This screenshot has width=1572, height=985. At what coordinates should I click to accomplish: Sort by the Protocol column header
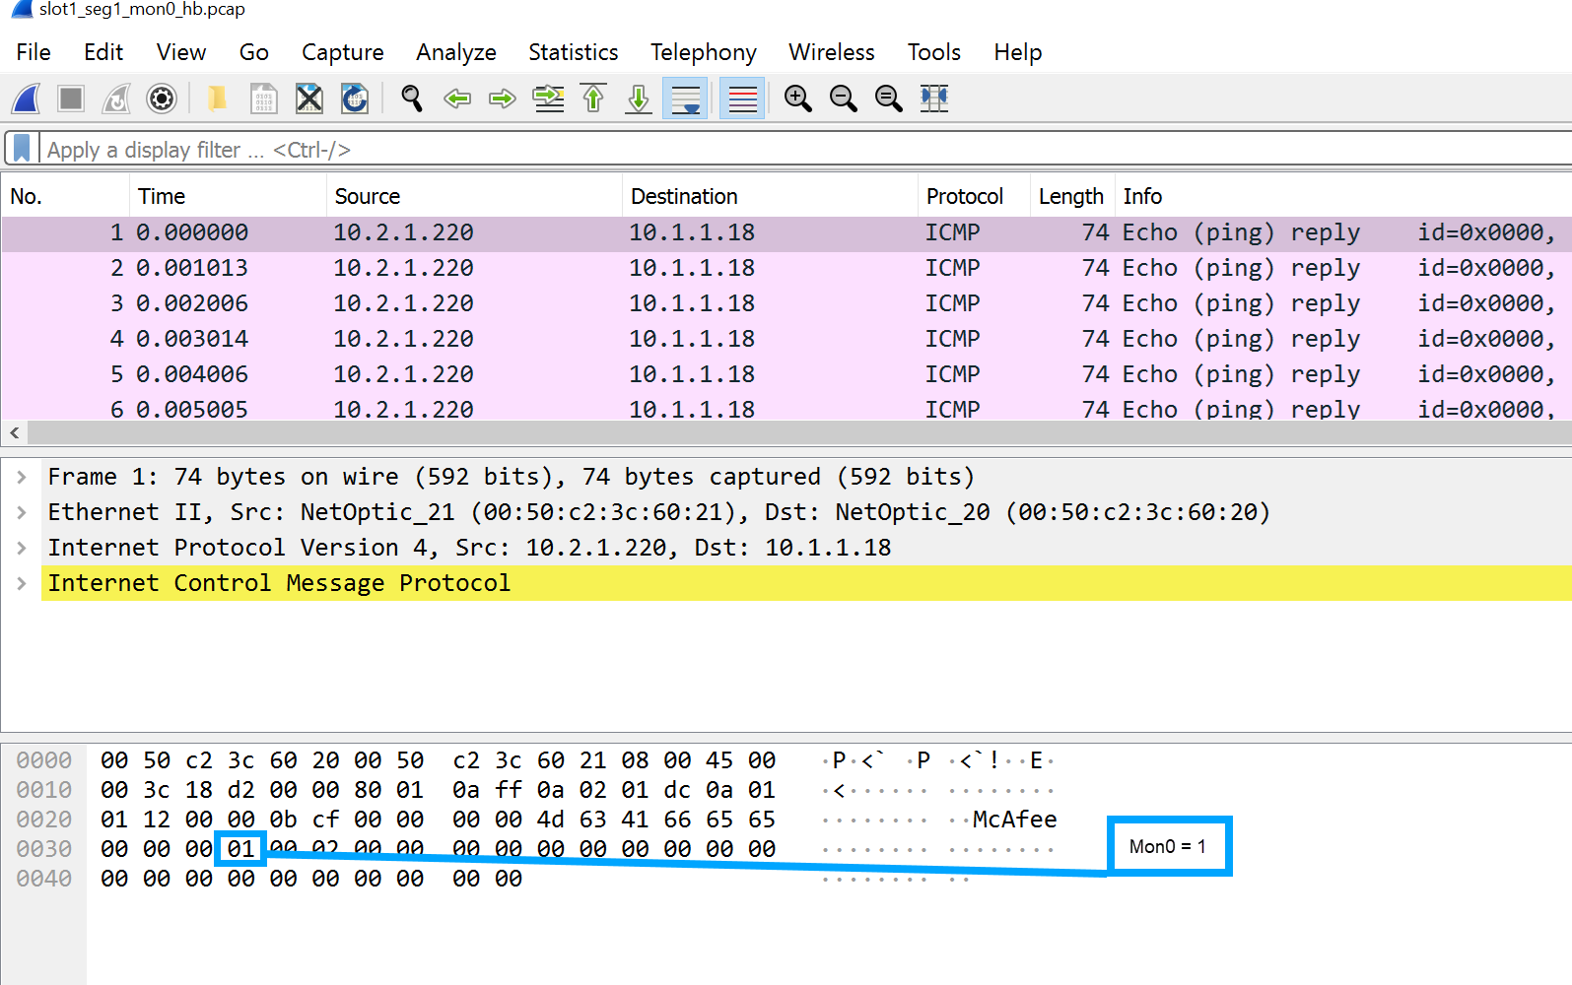coord(974,196)
